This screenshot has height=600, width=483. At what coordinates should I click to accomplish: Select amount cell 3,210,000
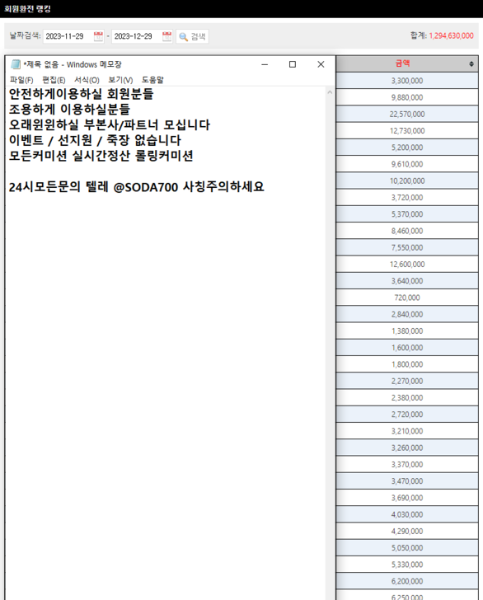[407, 431]
